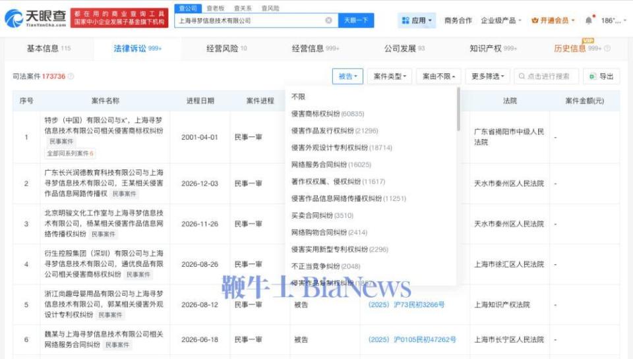Click the court 上海知识产权法院
633x359 pixels.
(502, 304)
